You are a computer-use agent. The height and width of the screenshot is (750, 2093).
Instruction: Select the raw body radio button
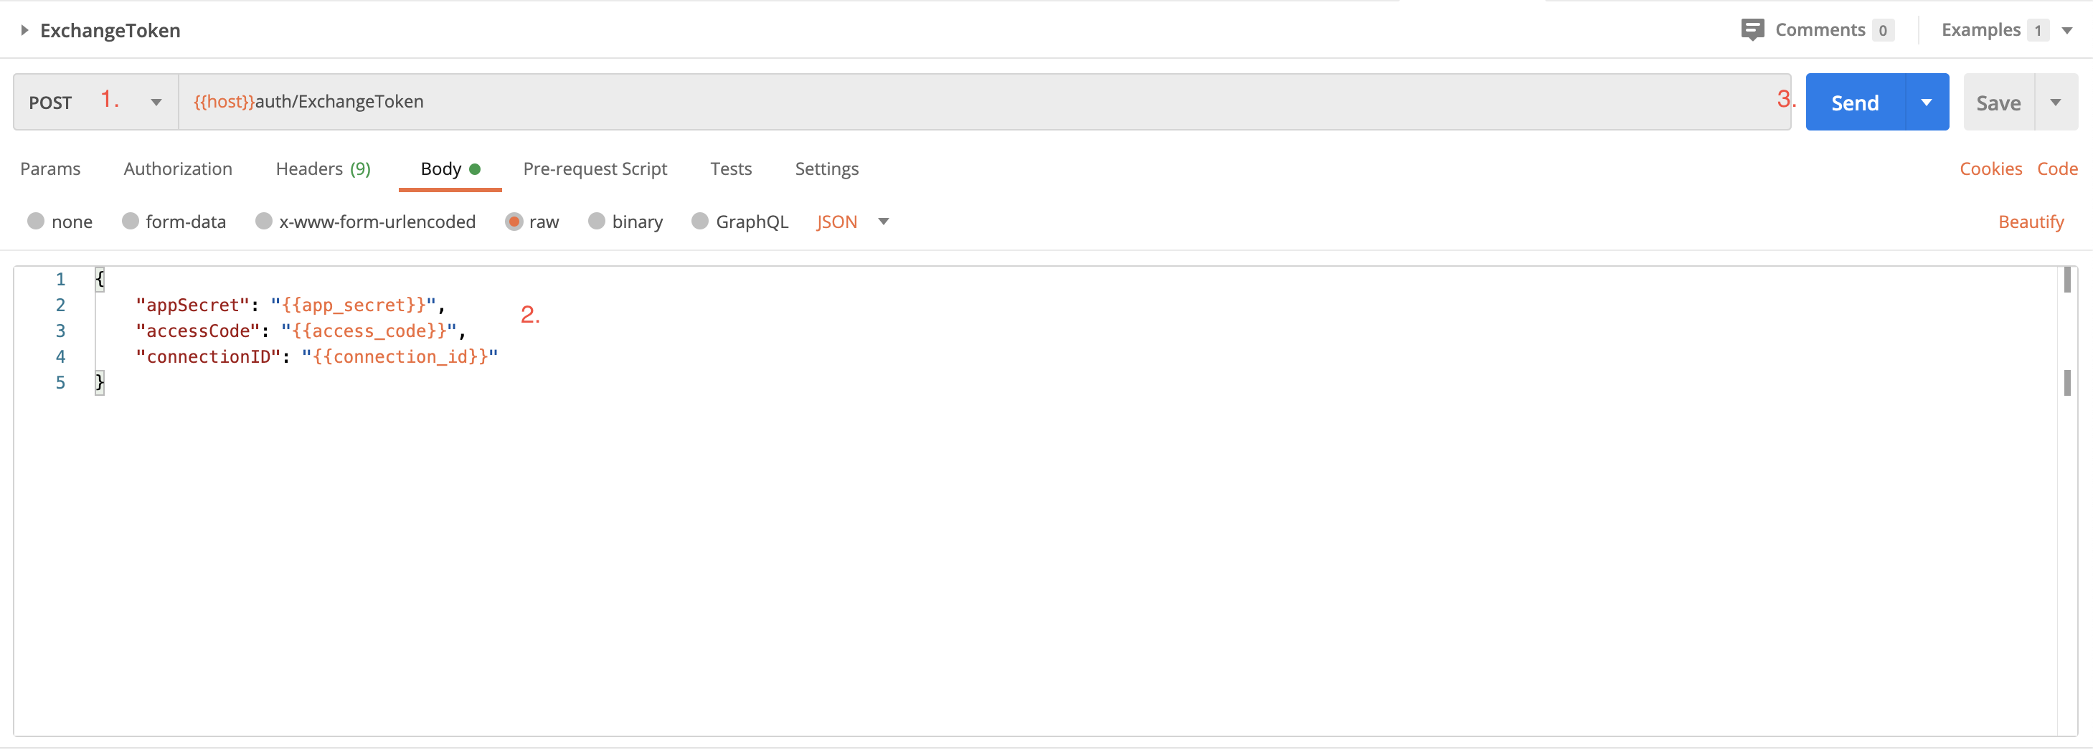click(514, 221)
